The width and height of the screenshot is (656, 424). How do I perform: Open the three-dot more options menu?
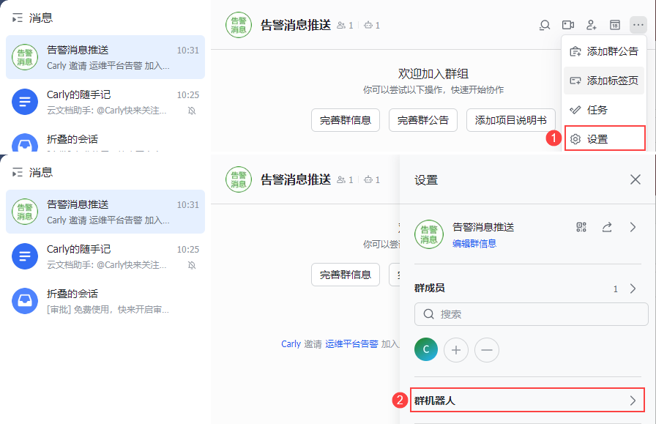638,26
